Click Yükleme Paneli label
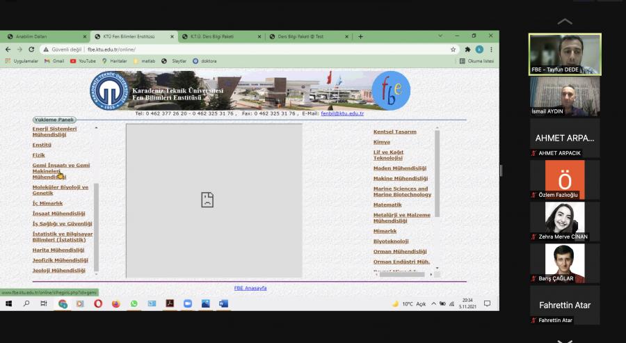Screen dimensions: 626x343 [x=54, y=120]
